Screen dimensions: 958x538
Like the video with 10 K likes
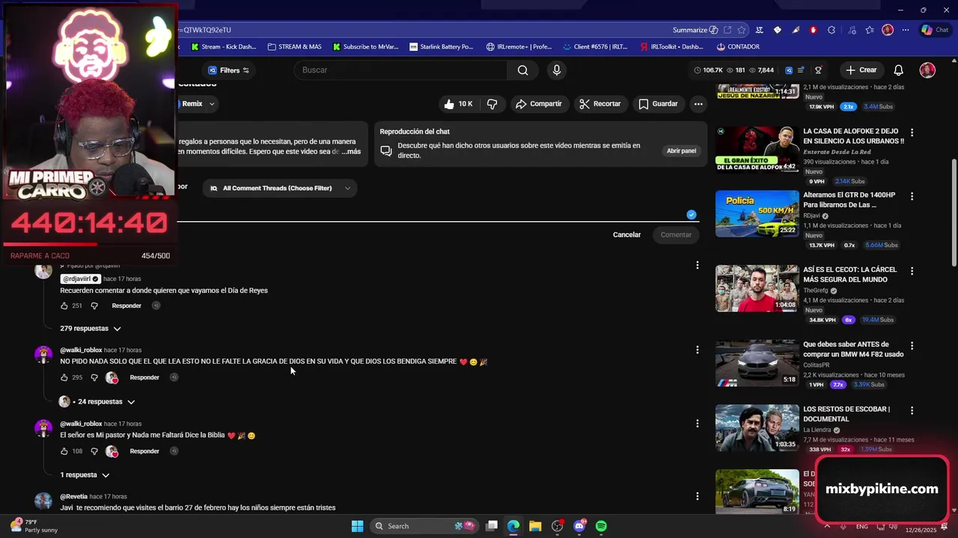tap(457, 104)
